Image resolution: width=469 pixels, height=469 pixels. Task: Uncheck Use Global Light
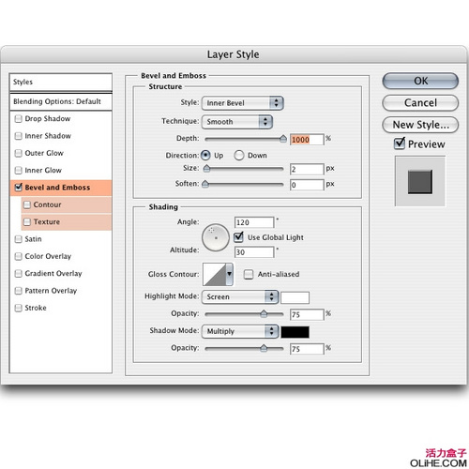coord(238,237)
